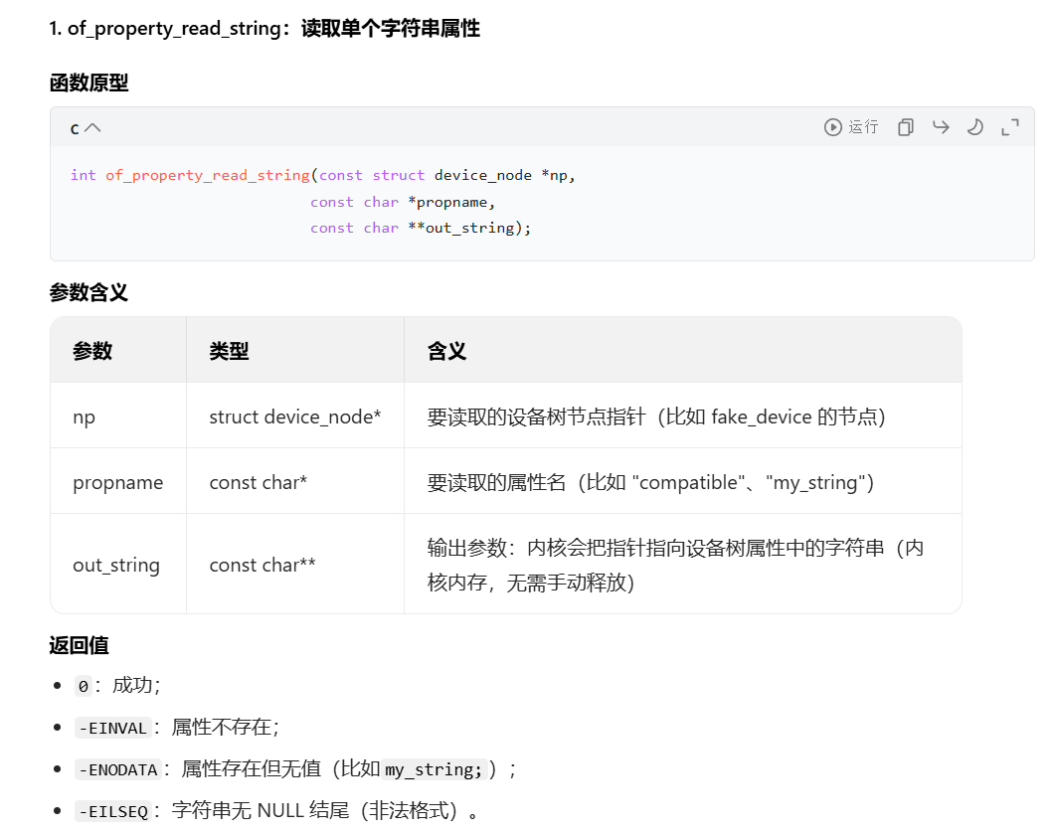Select the 类型 table header cell
The image size is (1054, 835).
(x=295, y=350)
